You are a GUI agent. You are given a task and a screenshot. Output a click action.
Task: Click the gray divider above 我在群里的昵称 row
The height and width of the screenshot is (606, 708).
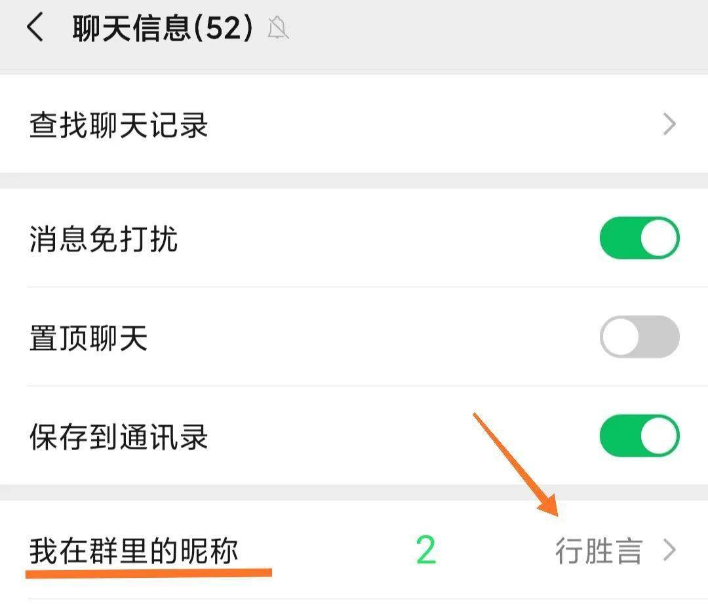tap(354, 493)
